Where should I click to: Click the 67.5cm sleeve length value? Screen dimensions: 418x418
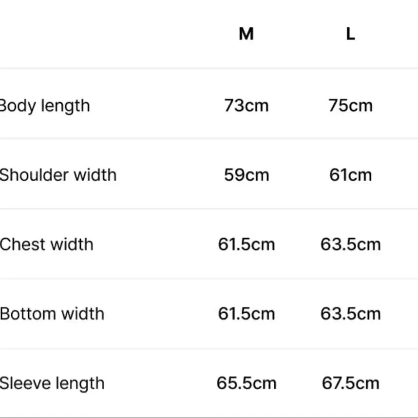(x=350, y=383)
